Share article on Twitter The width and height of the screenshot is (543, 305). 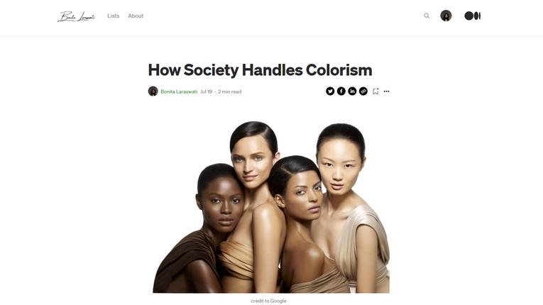coord(330,91)
